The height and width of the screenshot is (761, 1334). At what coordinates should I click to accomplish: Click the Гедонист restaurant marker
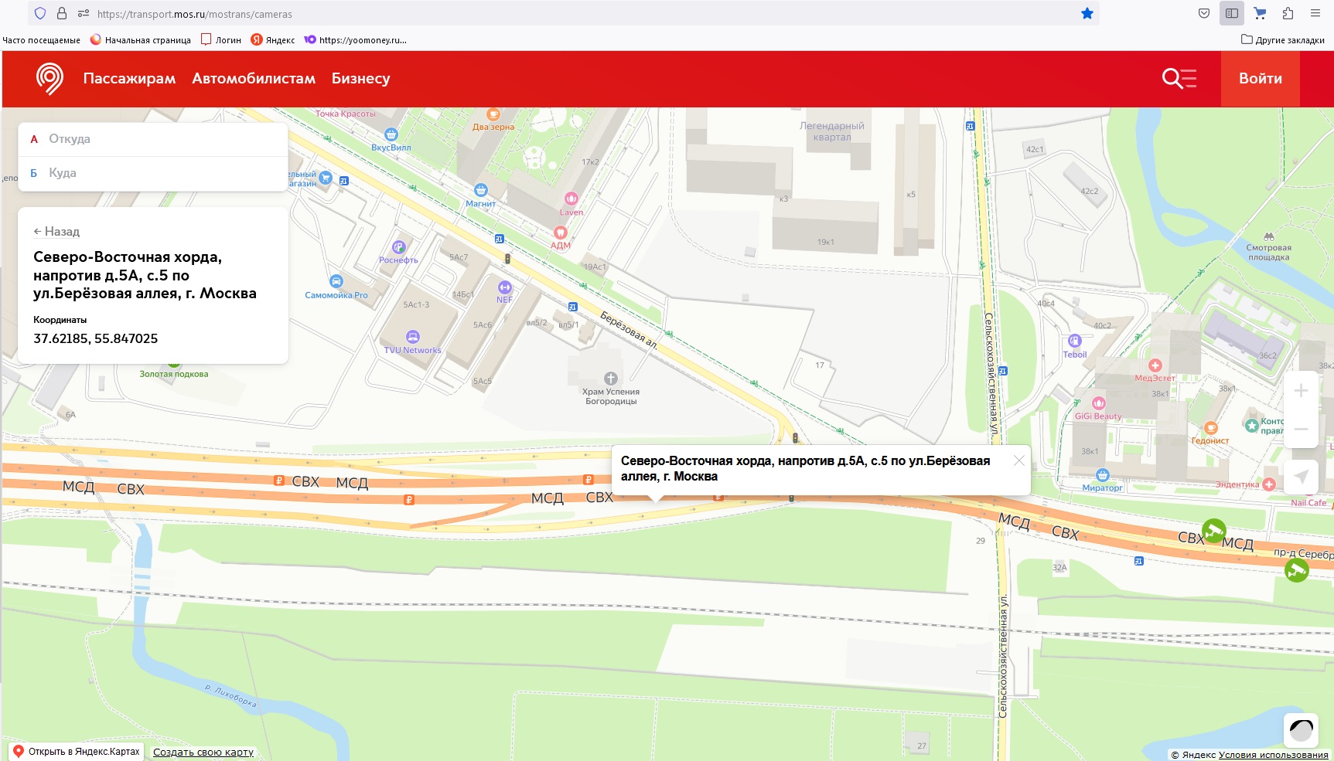[1211, 428]
